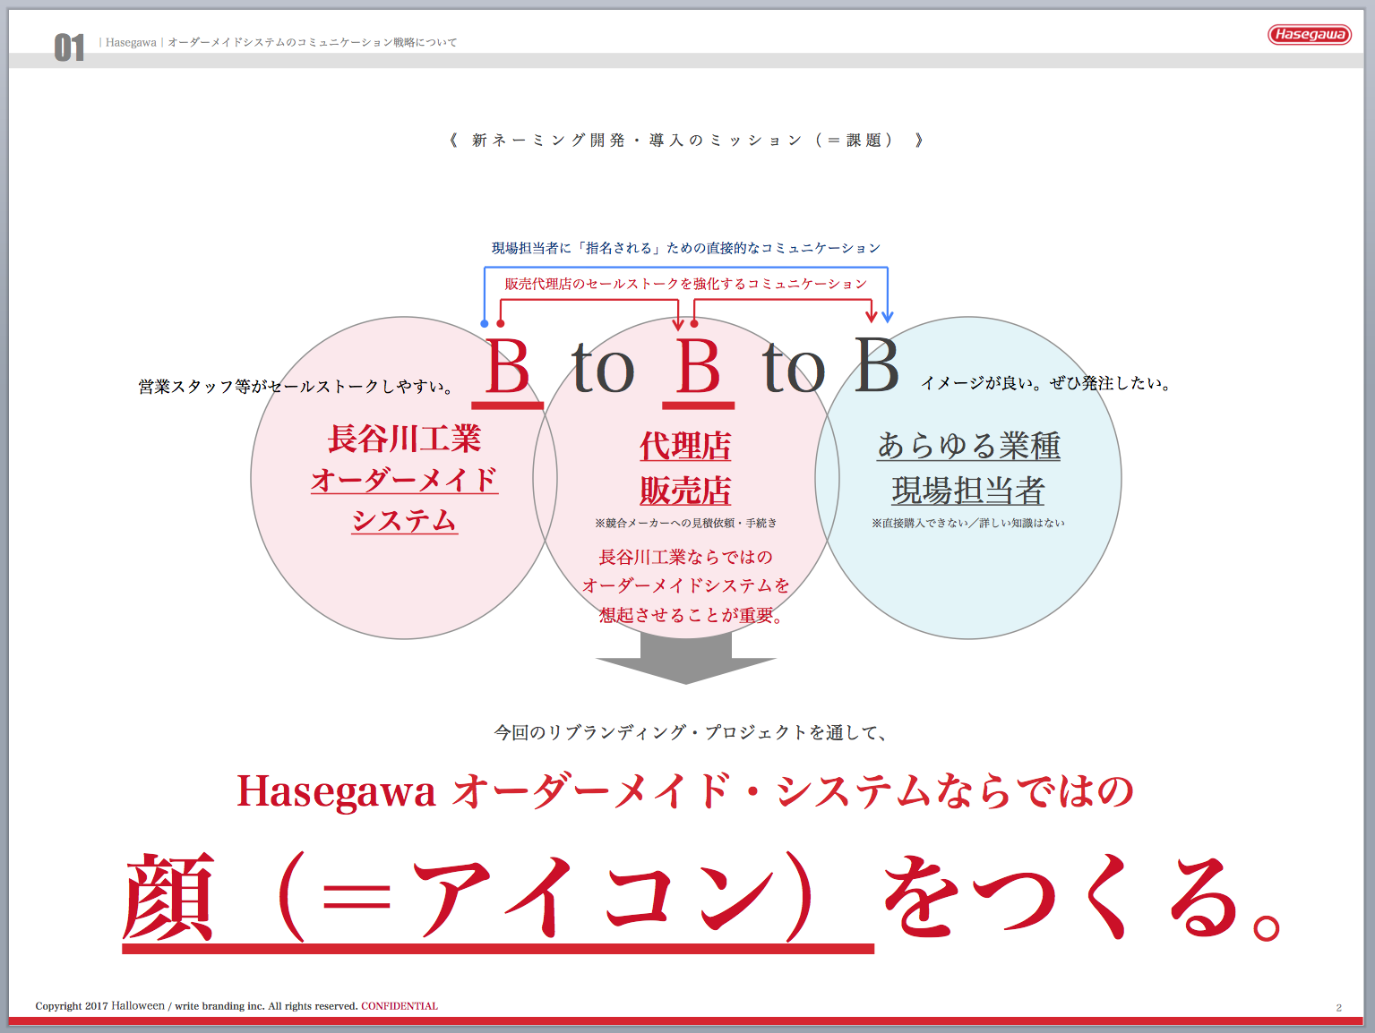This screenshot has width=1375, height=1033.
Task: Click red caption '販売代理店のセールストークを強化するコミュニケーション'
Action: [x=686, y=284]
